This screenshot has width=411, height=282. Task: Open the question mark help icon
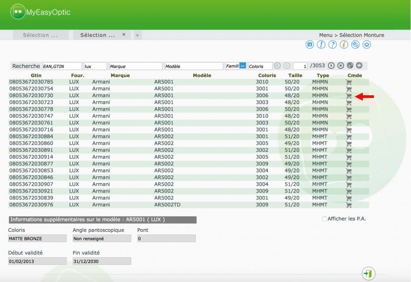(x=332, y=45)
